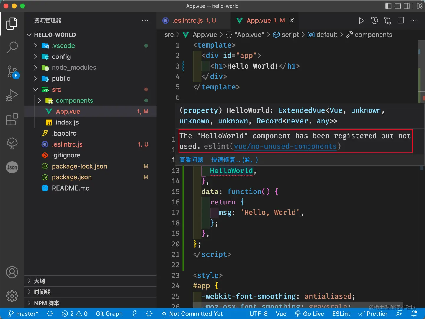Click Prettier status item
The height and width of the screenshot is (319, 425).
pos(373,314)
